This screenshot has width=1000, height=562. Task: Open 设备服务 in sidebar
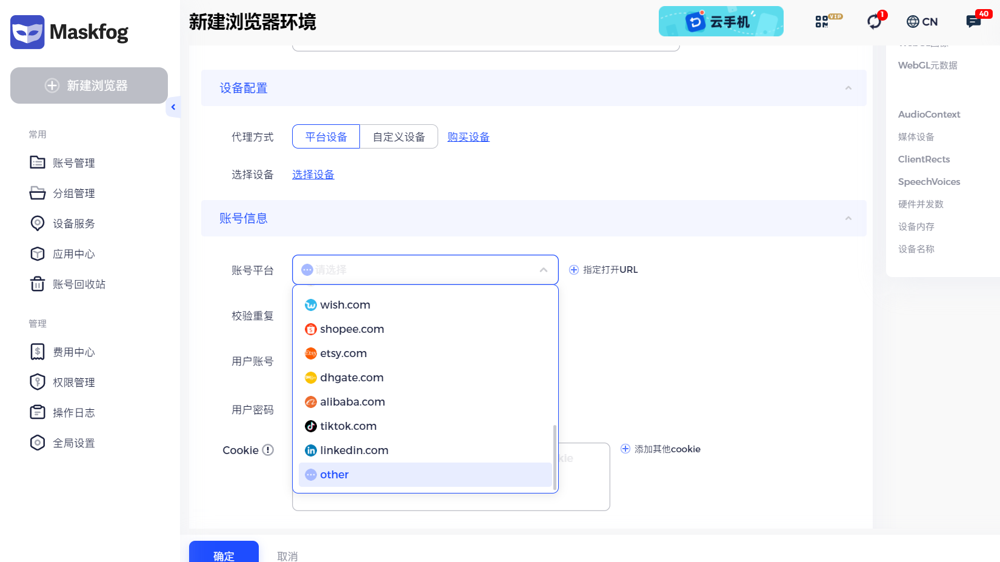(62, 223)
